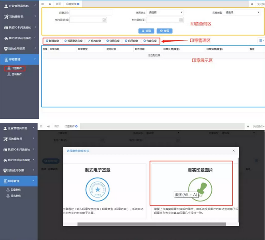Open the table column settings dropdown
The image size is (265, 240).
click(261, 41)
